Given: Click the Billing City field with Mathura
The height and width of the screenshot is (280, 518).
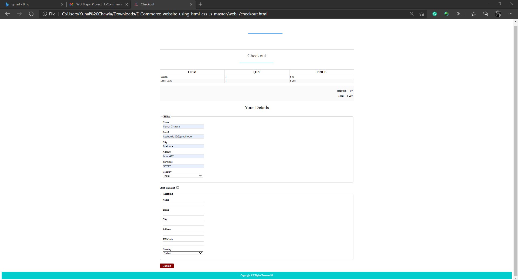Looking at the screenshot, I should 183,146.
